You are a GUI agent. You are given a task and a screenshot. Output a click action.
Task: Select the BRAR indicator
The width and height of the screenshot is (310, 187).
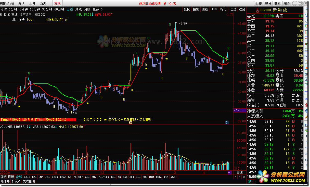(x=63, y=177)
